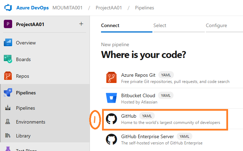Click the YAML badge beside Bitbucket Cloud
The image size is (243, 151).
click(166, 95)
